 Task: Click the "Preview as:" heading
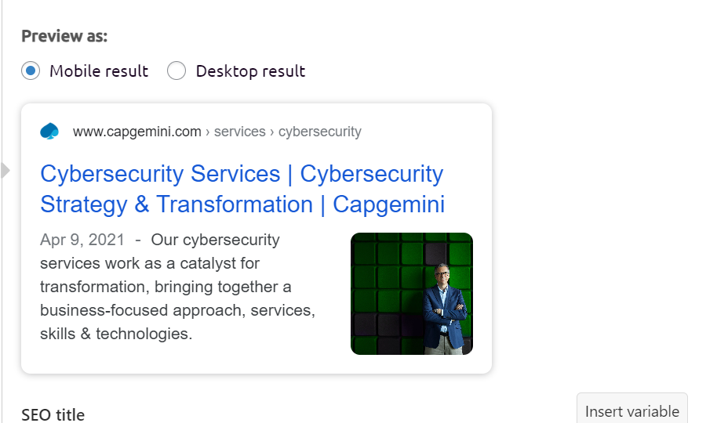click(x=64, y=36)
